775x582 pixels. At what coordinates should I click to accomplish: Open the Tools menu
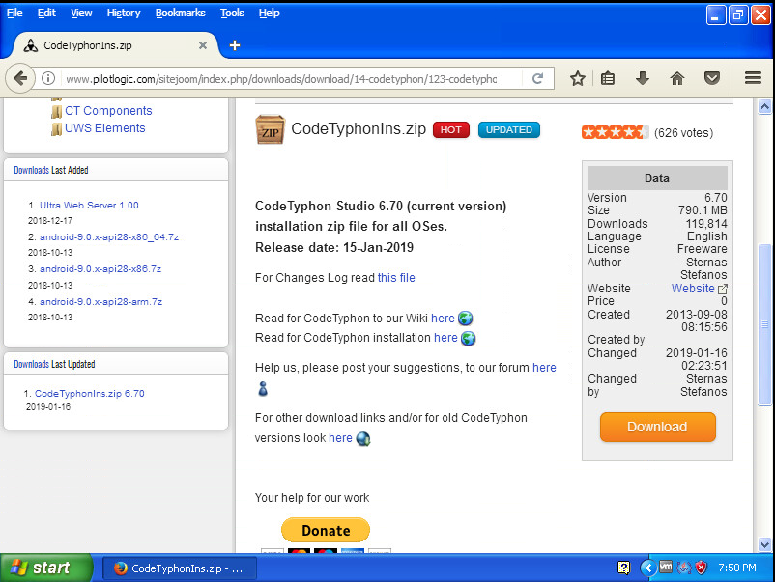(232, 13)
